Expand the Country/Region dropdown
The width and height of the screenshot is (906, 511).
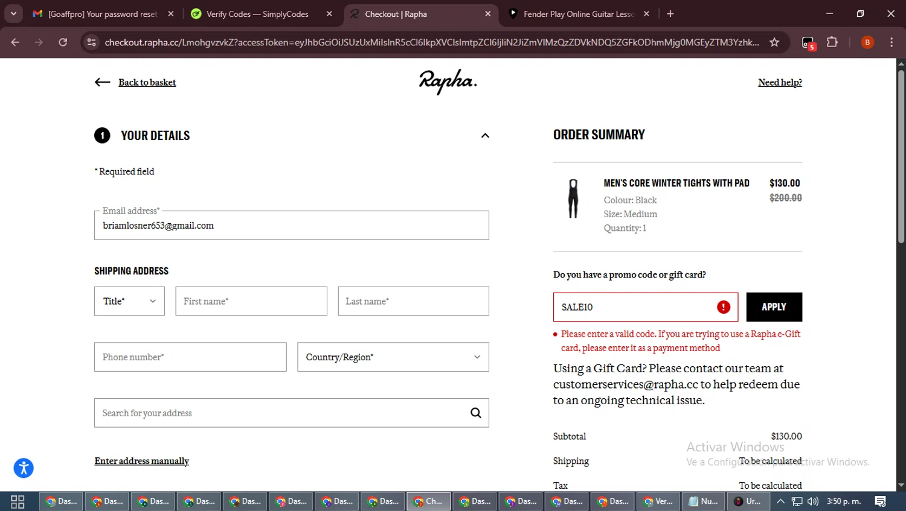(393, 357)
